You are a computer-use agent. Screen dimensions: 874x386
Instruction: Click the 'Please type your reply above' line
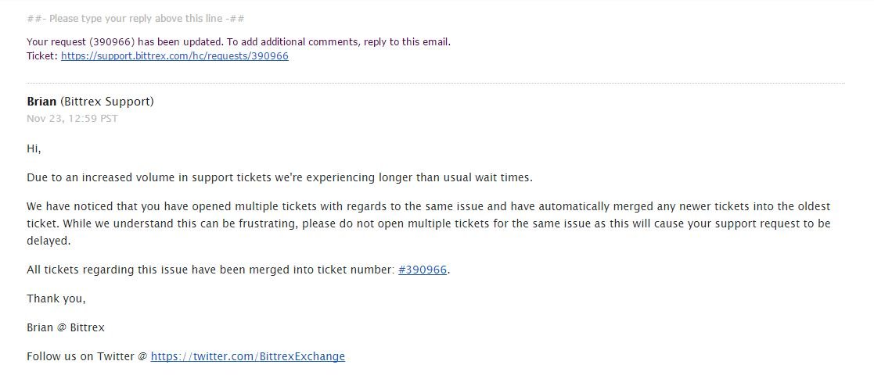coord(135,19)
